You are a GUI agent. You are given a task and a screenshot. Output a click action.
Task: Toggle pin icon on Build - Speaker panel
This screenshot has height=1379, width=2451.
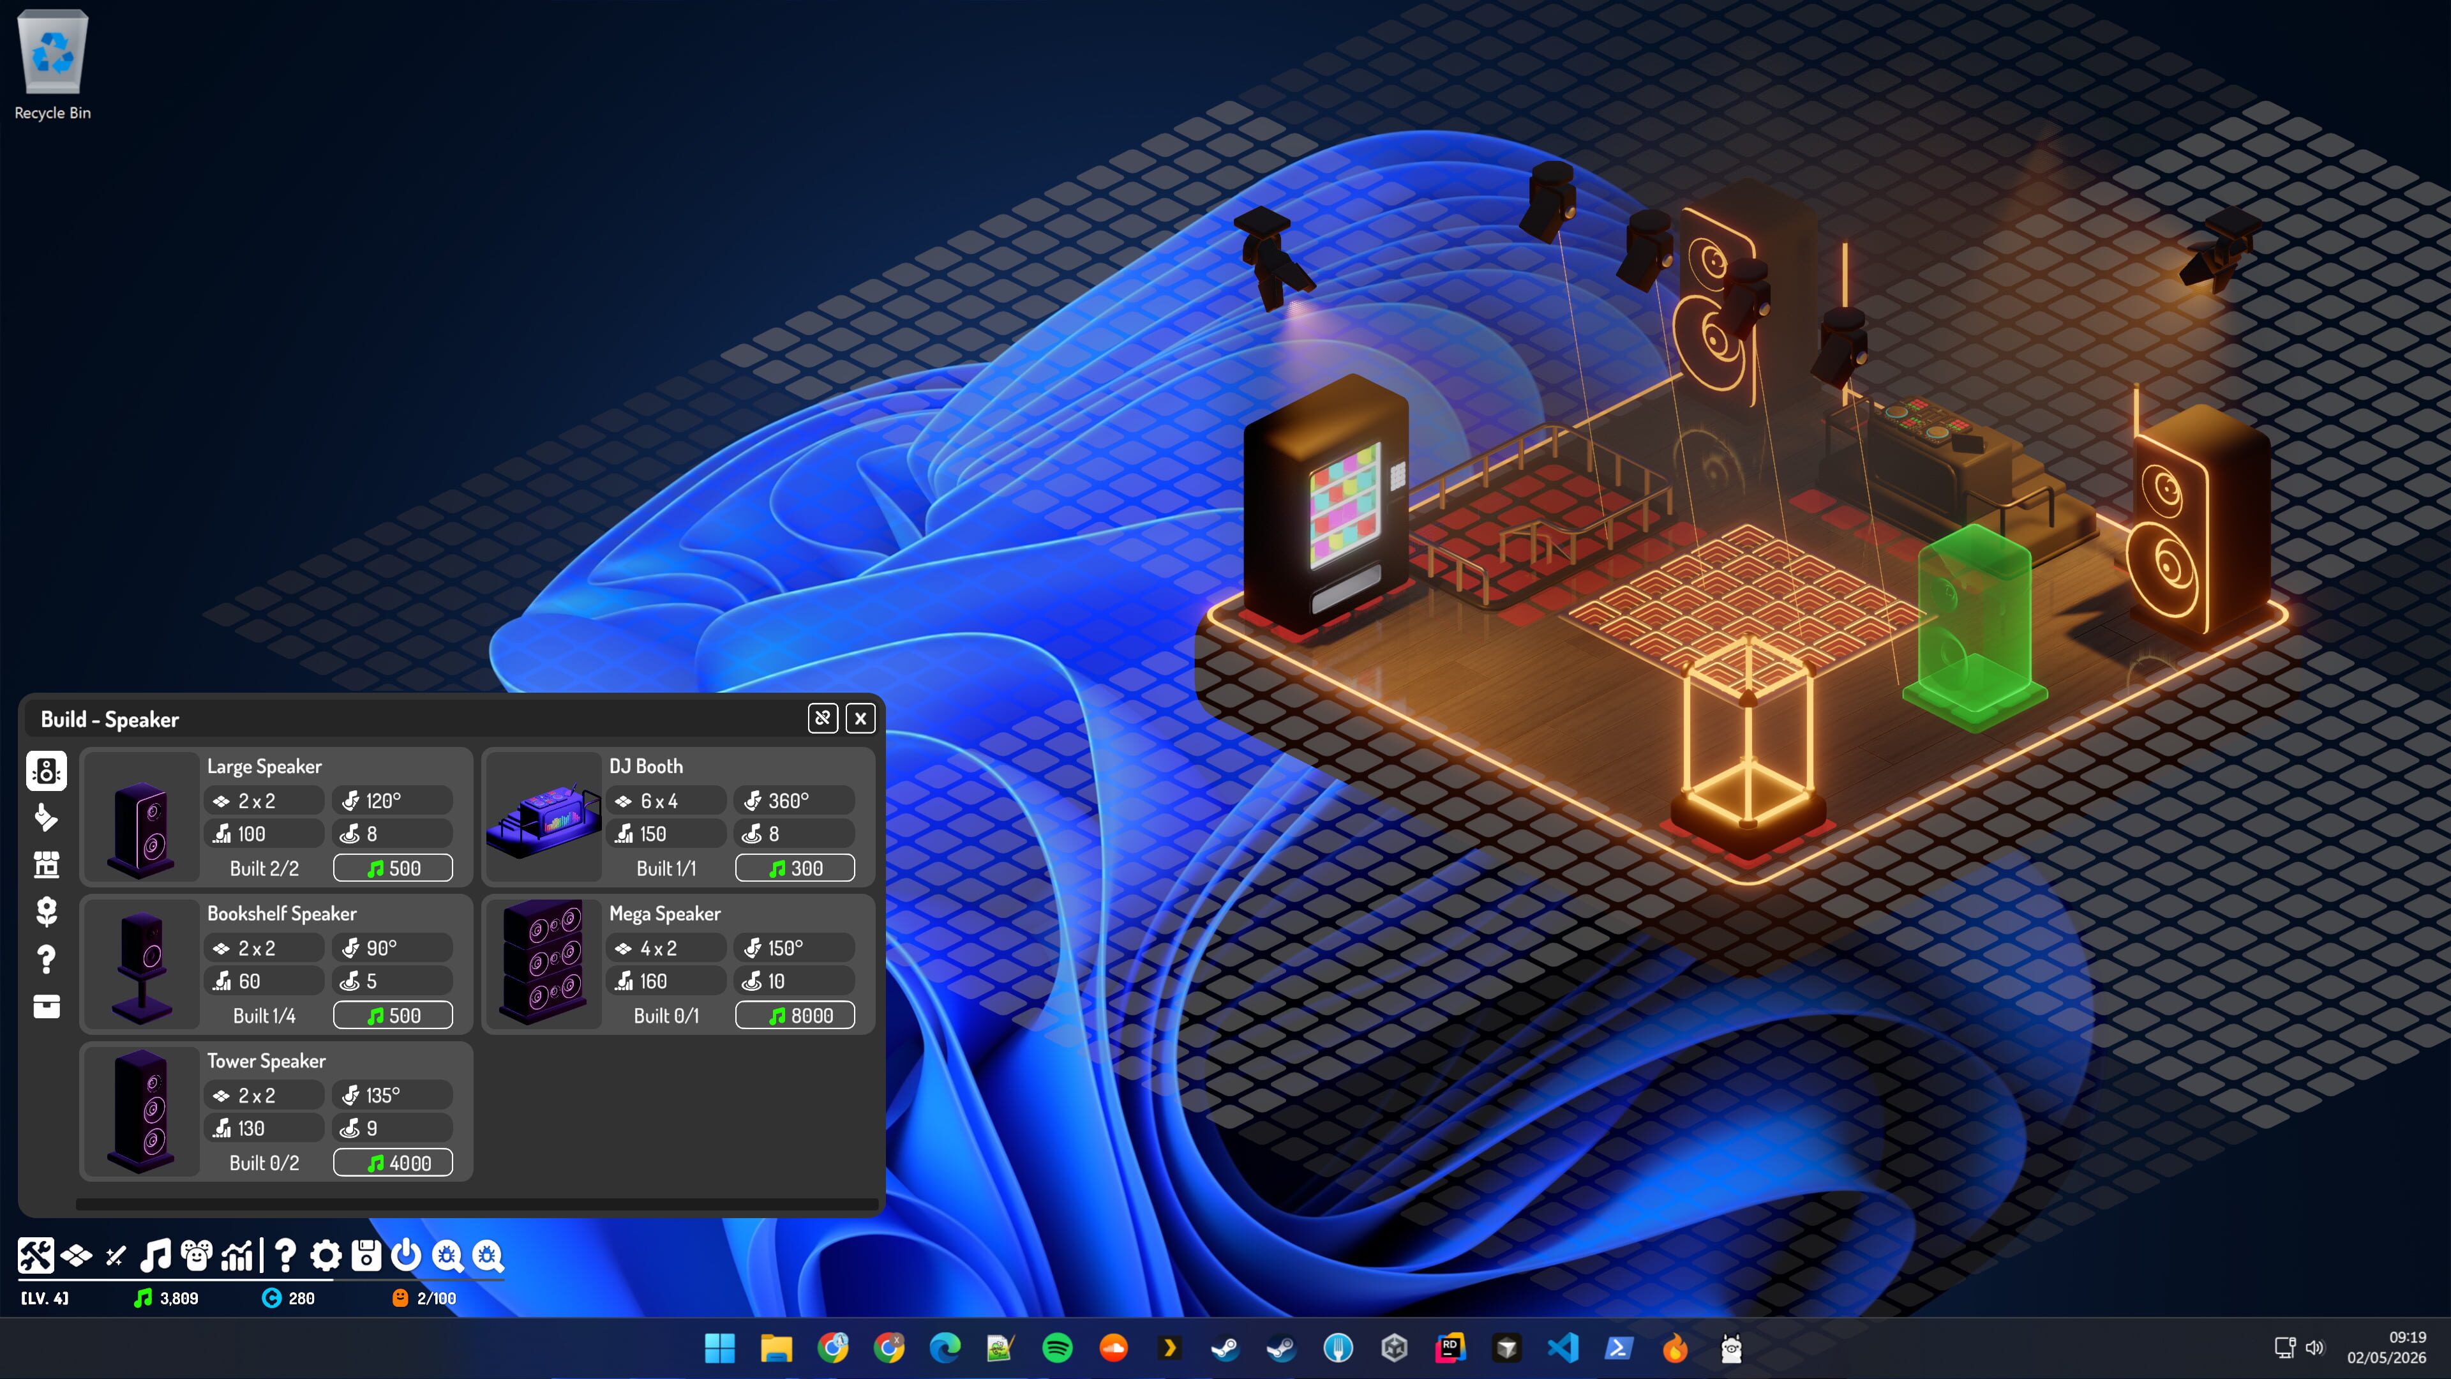coord(823,718)
